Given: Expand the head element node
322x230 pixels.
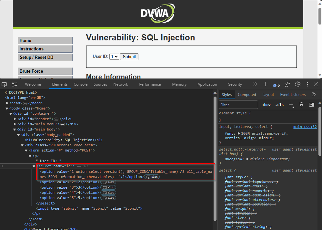Looking at the screenshot, I should 7,103.
